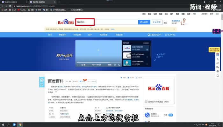Image resolution: width=223 pixels, height=127 pixels.
Task: Click the star favorite icon above article
Action: pyautogui.click(x=121, y=77)
